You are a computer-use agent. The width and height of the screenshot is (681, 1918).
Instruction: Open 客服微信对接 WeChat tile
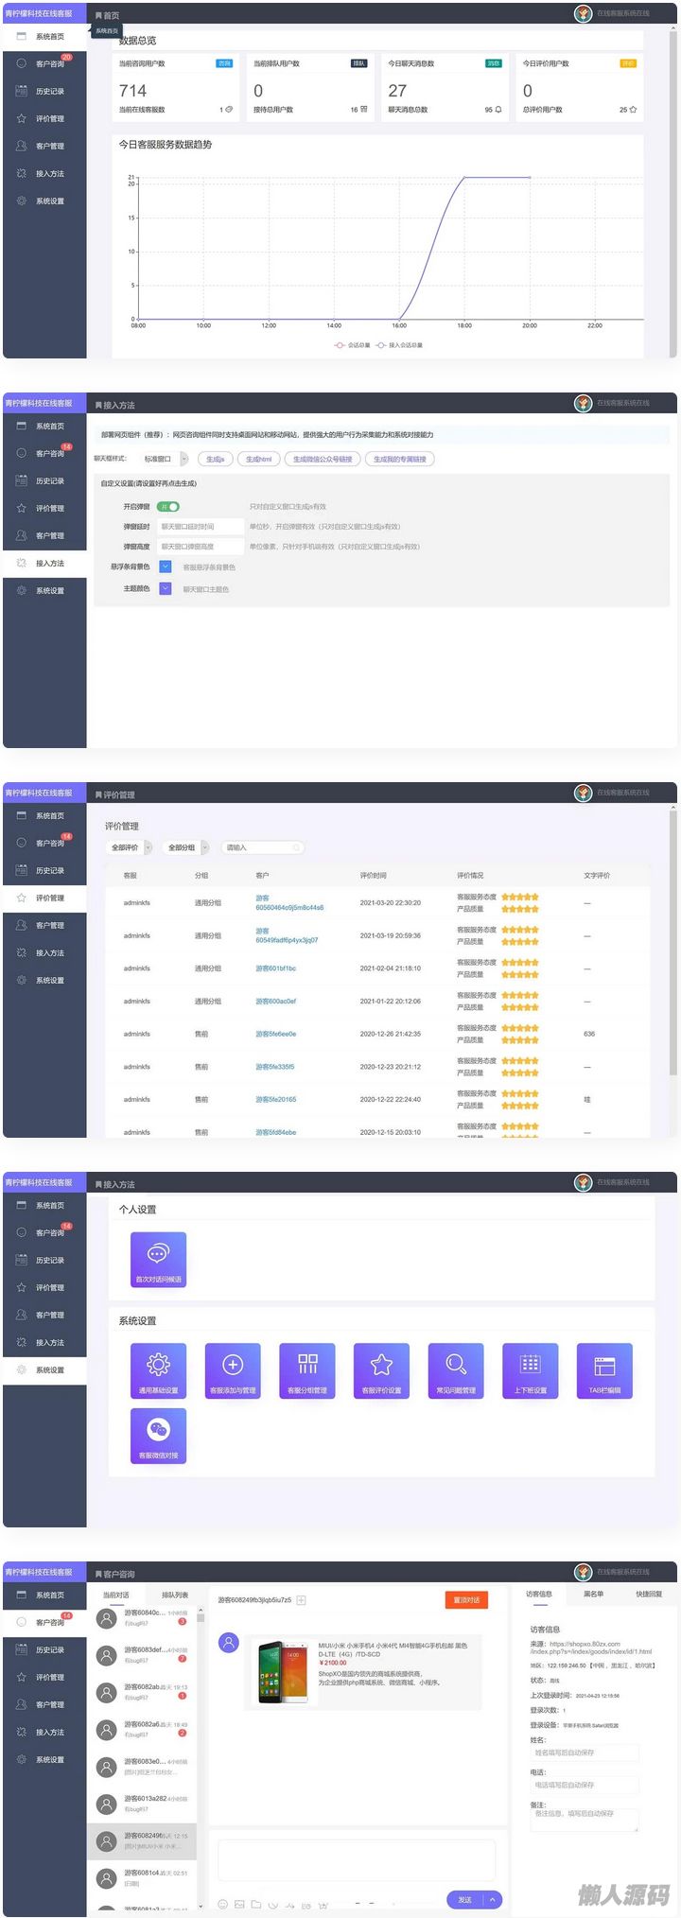(158, 1436)
